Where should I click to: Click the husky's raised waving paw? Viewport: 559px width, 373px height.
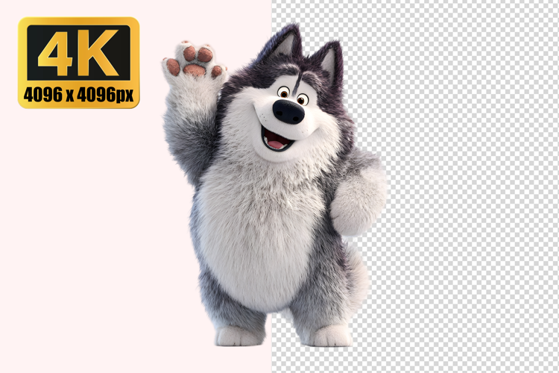click(x=194, y=66)
